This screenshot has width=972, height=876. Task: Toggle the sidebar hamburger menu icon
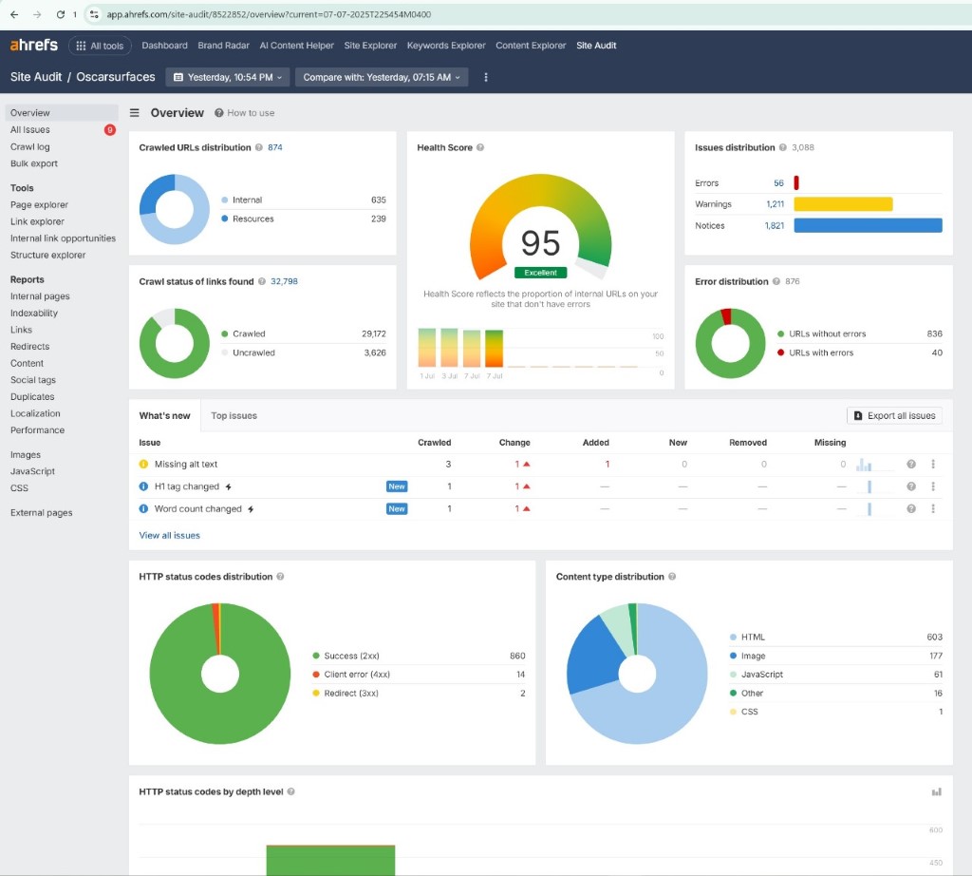(x=135, y=113)
